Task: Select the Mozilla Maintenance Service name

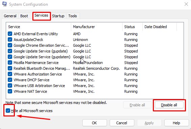Action: pos(36,63)
